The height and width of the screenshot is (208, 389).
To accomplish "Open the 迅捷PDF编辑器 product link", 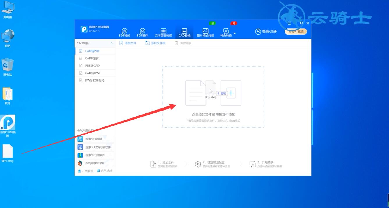I will (x=95, y=139).
